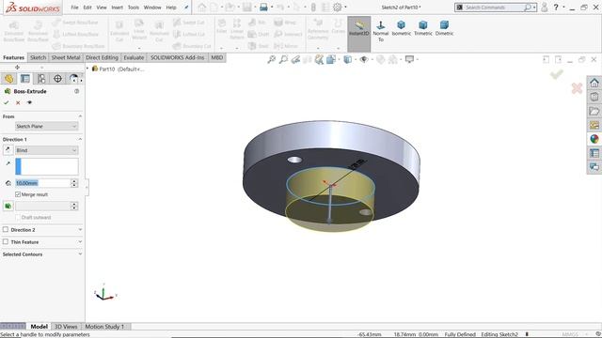Cancel with red X in viewport corner
602x338 pixels.
pos(577,88)
